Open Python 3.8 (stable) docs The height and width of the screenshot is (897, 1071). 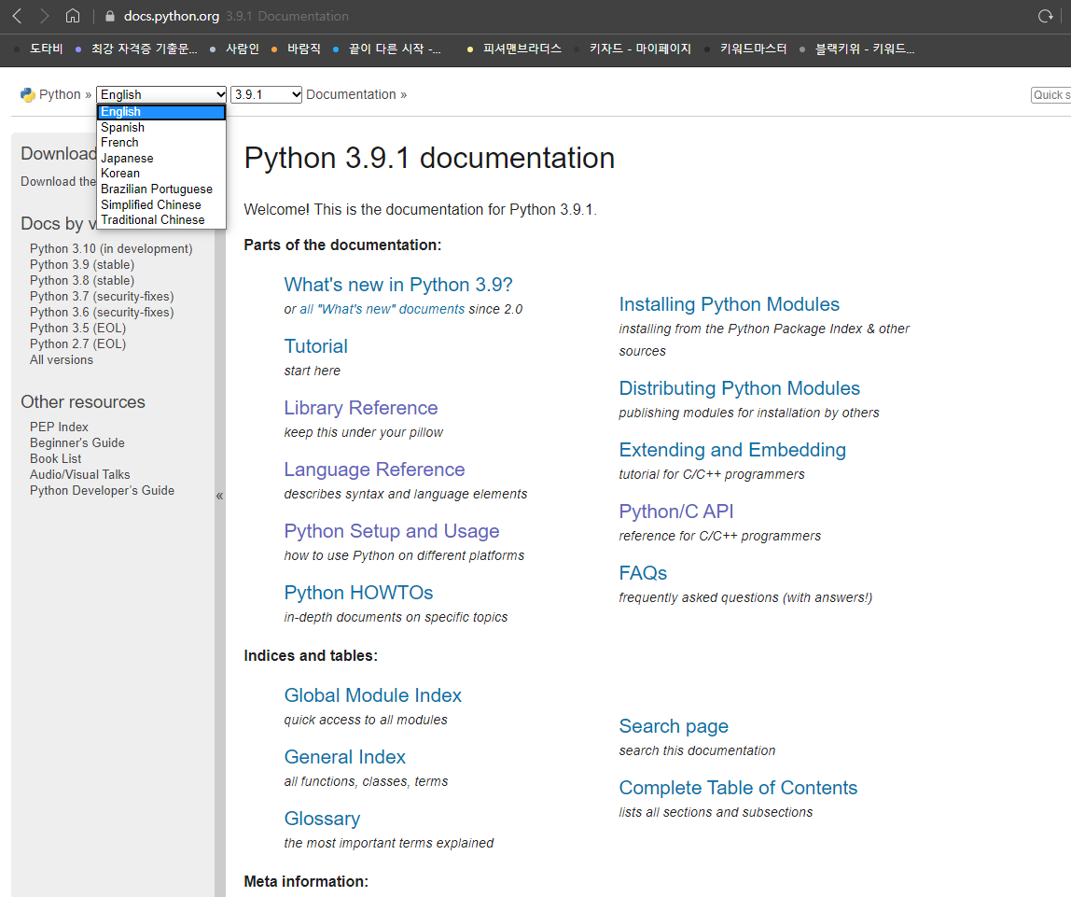(x=82, y=280)
